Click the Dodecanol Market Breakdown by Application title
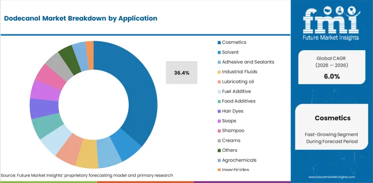Screen dimensions: 373x183 click(81, 18)
